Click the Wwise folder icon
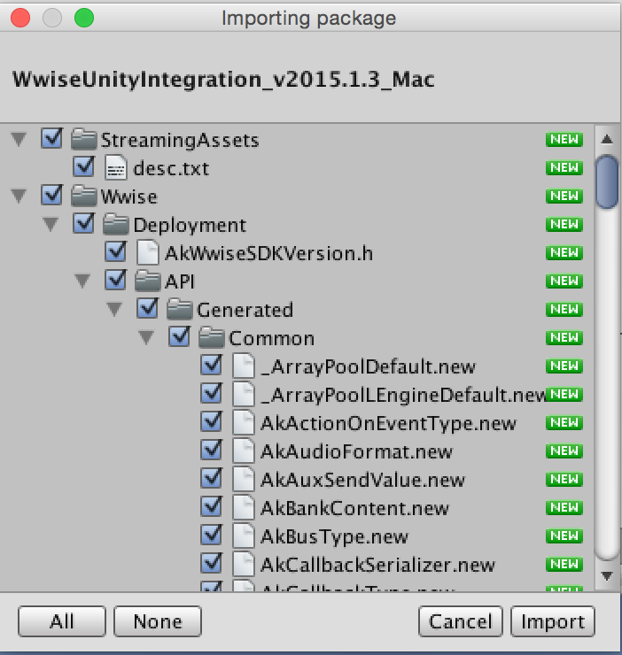Viewport: 622px width, 655px height. pos(84,196)
